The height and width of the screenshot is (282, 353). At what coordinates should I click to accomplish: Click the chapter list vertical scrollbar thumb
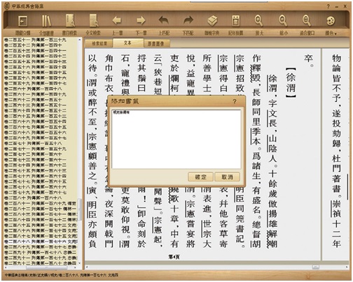[x=80, y=209]
